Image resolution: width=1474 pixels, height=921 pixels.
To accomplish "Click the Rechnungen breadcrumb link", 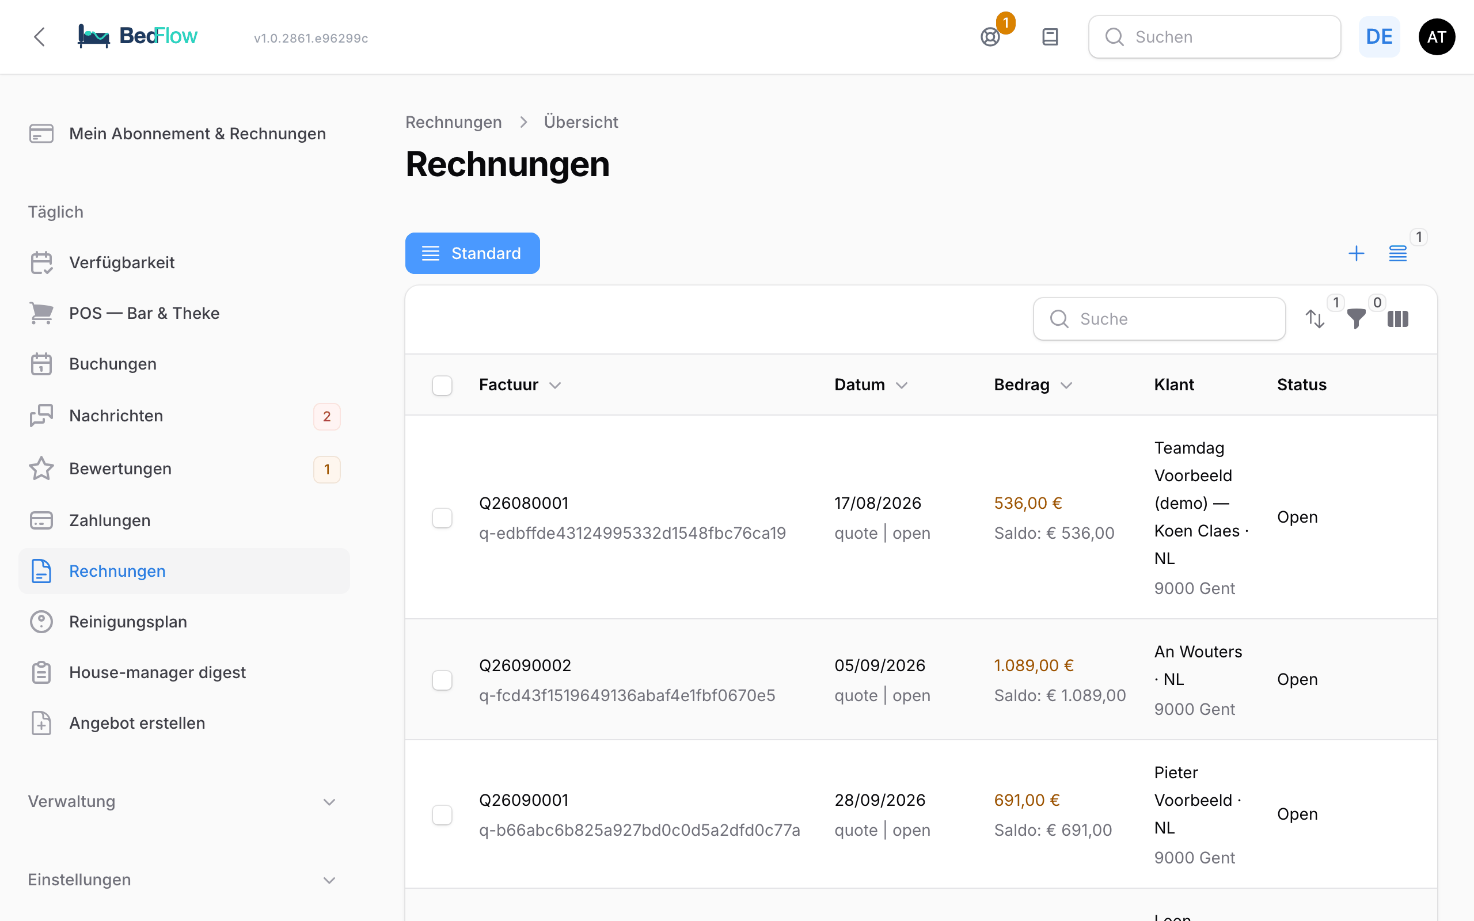I will 454,122.
